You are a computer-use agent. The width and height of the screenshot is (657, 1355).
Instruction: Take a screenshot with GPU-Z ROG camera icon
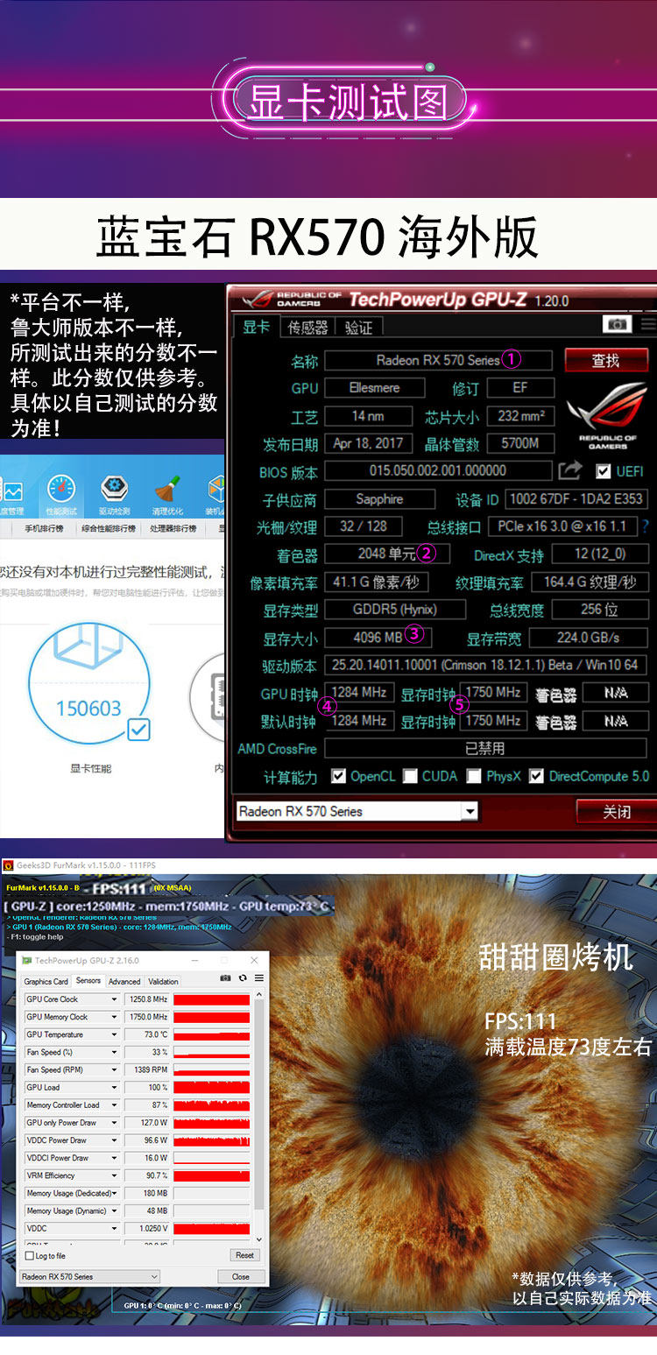(x=617, y=324)
